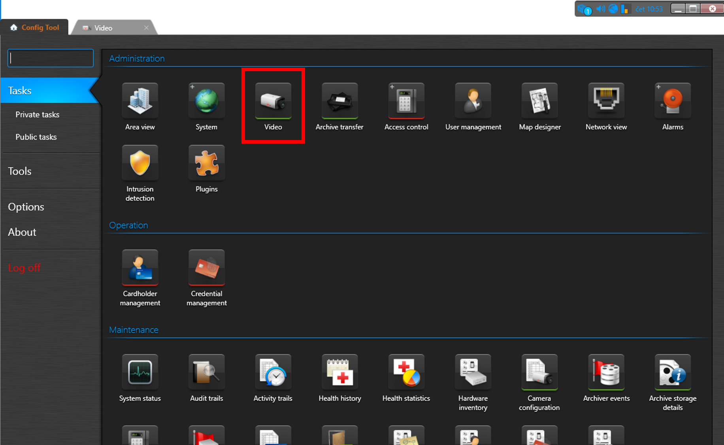
Task: Open Health statistics task
Action: tap(406, 373)
